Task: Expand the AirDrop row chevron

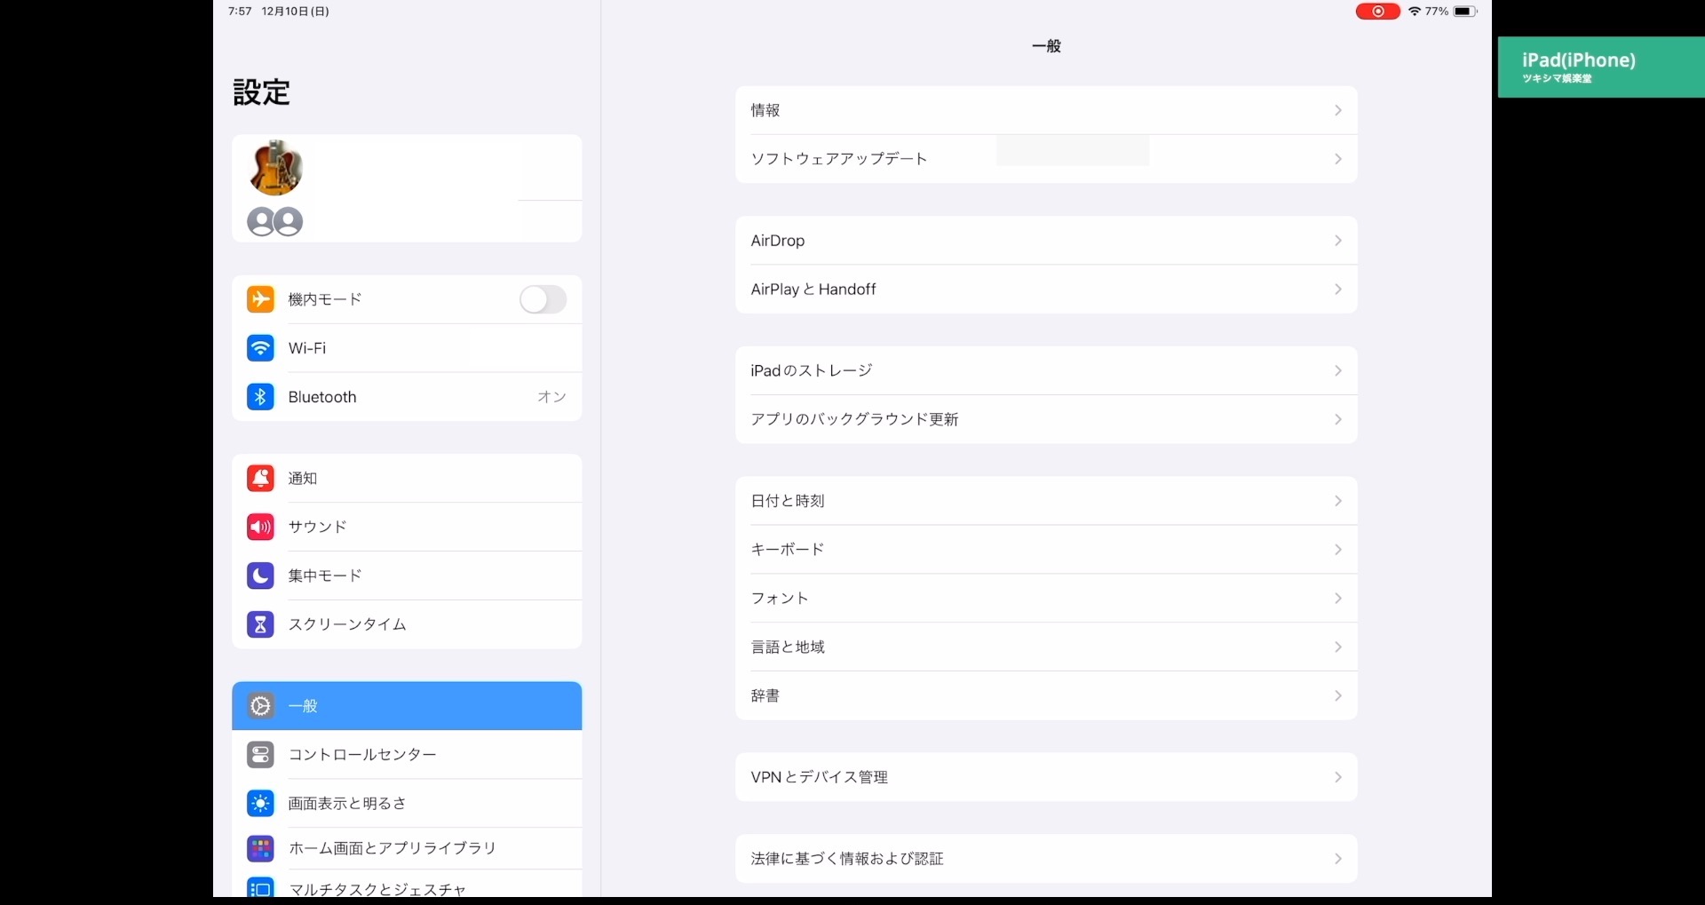Action: pyautogui.click(x=1337, y=241)
